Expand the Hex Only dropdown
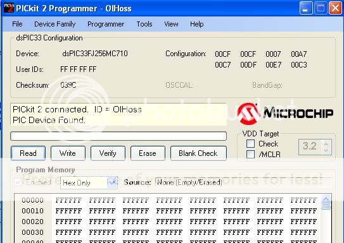This screenshot has height=243, width=344. click(112, 182)
